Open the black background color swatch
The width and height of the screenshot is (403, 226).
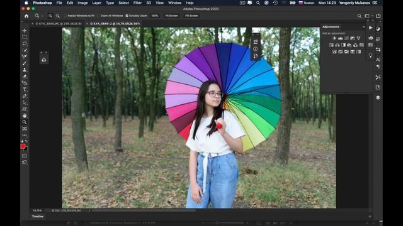click(26, 149)
